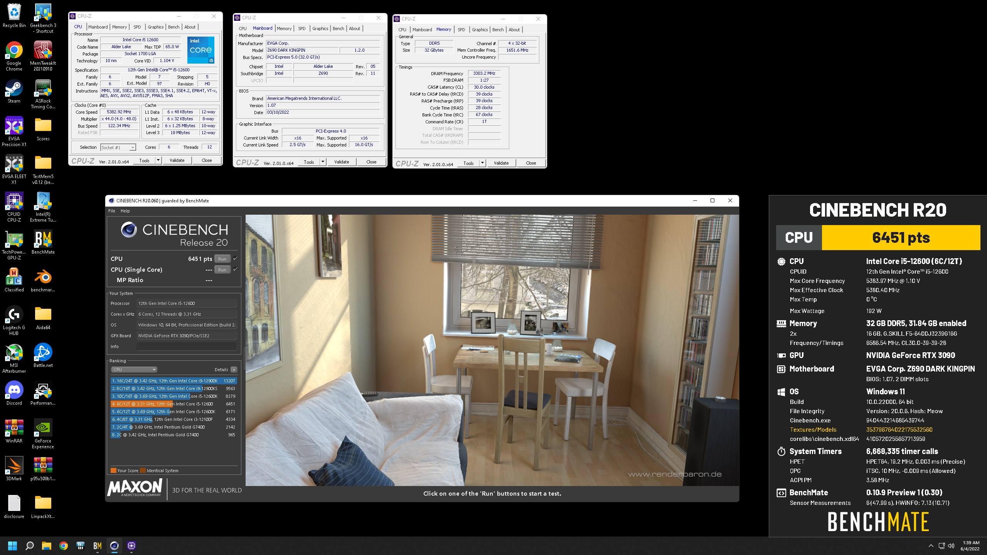
Task: Launch Google Chrome from desktop
Action: 14,56
